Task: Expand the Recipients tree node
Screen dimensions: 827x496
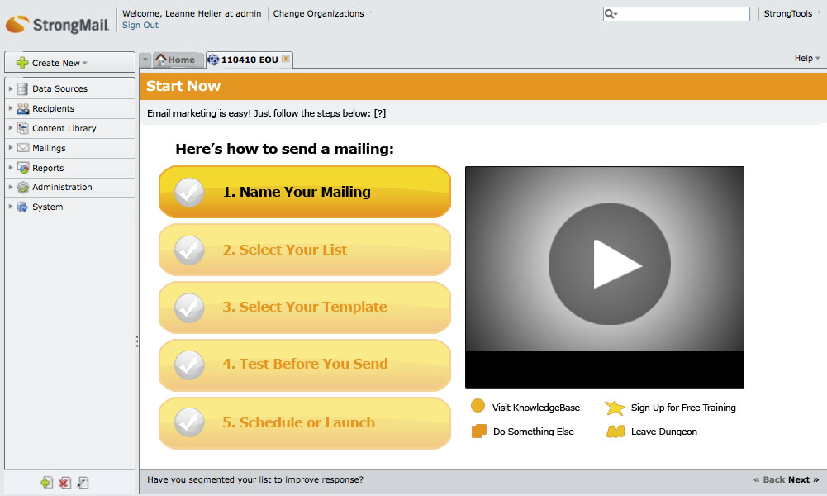Action: [x=11, y=108]
